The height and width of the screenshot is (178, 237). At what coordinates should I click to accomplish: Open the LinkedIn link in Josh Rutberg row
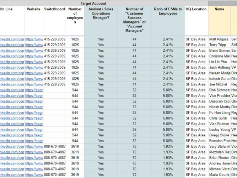(12, 67)
